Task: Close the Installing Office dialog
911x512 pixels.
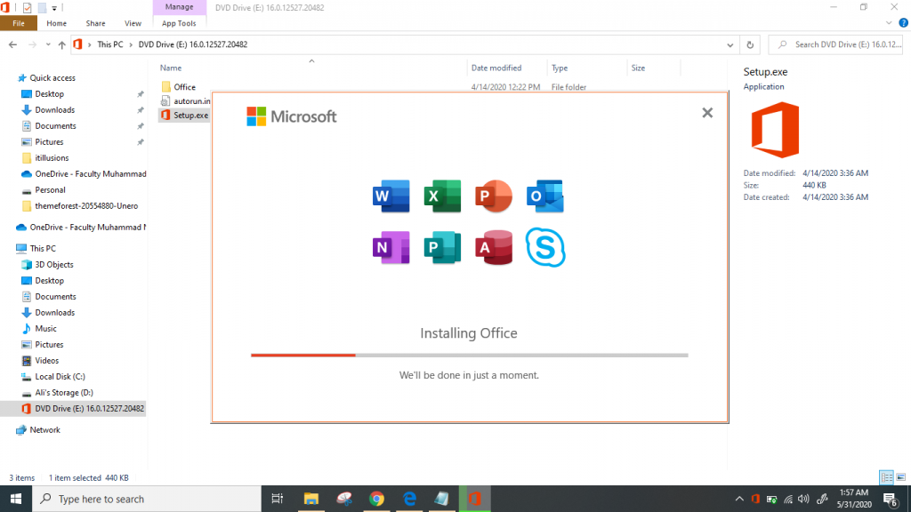Action: pyautogui.click(x=707, y=113)
